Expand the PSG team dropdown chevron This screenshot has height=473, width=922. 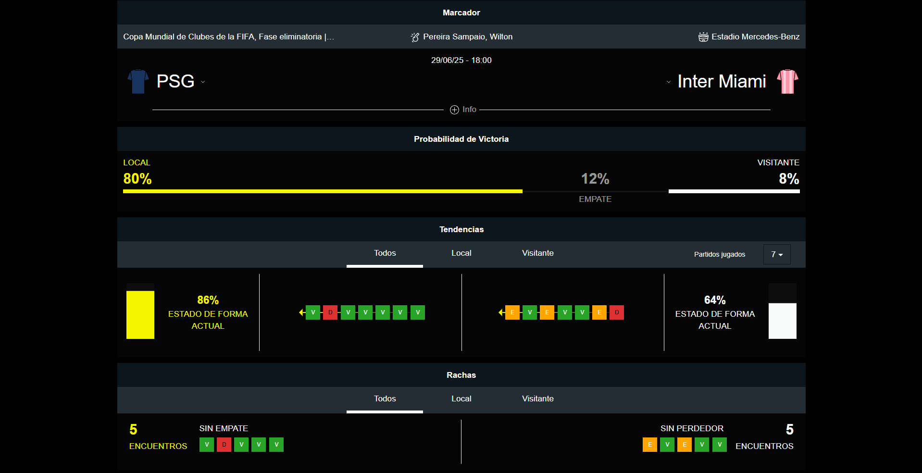tap(203, 82)
